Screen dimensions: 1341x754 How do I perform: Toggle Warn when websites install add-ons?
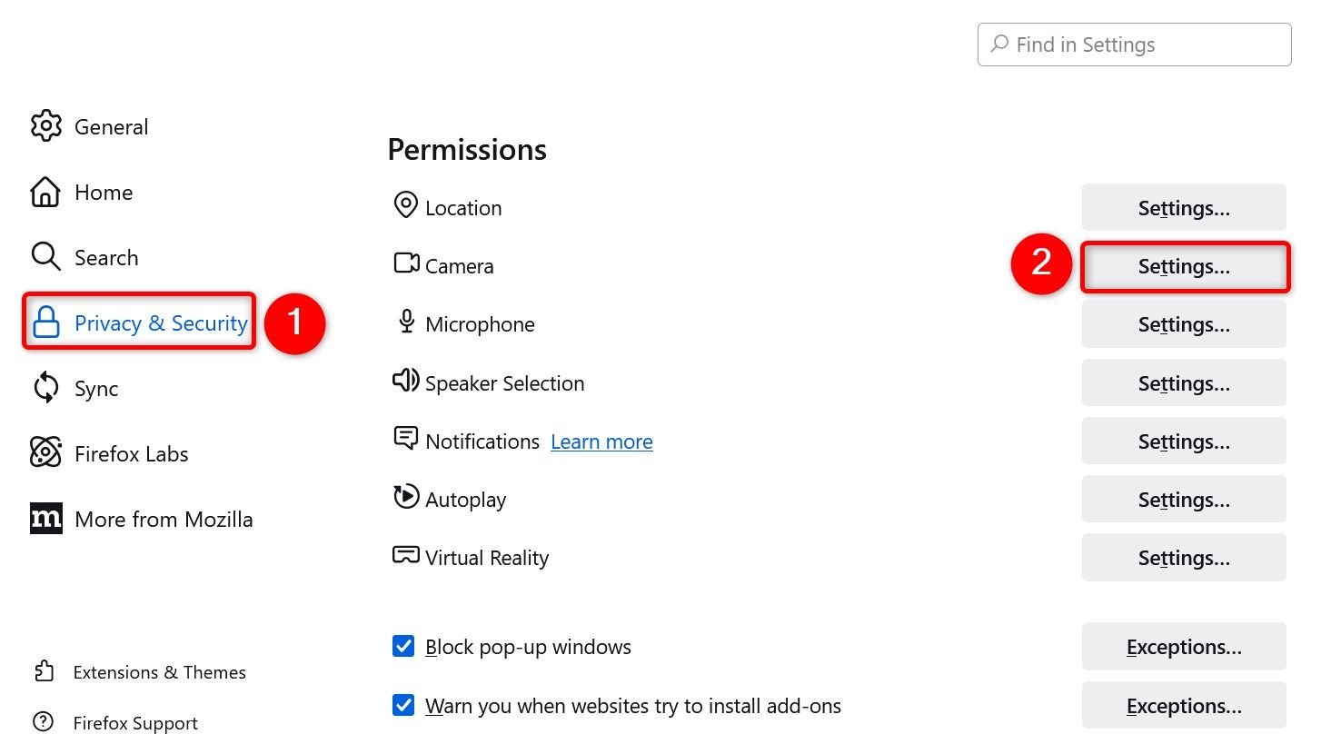pos(403,705)
